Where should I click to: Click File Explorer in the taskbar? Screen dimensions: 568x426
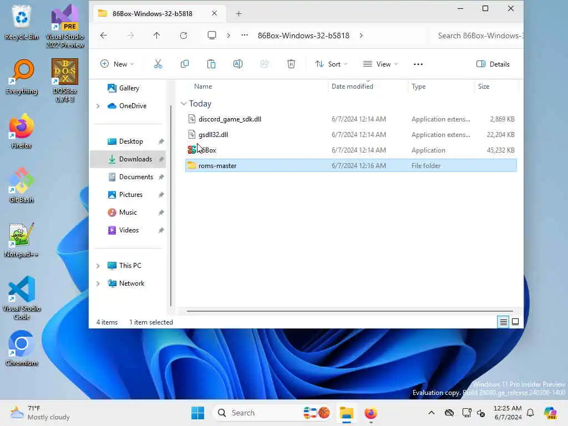346,413
